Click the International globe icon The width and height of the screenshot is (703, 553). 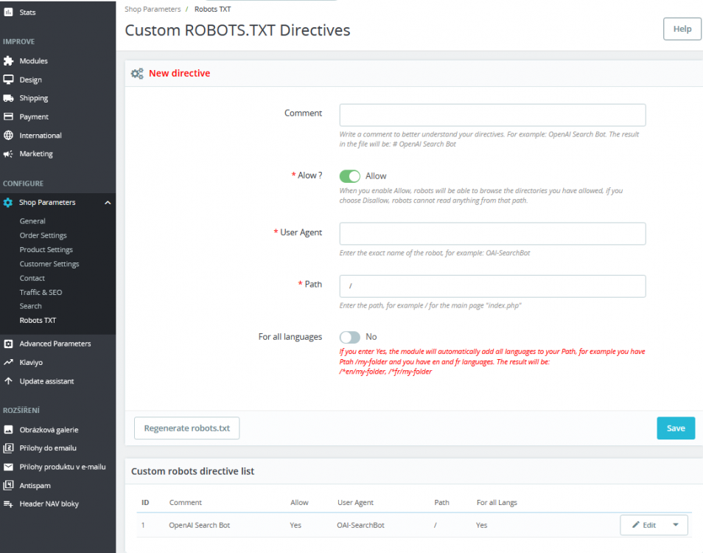(8, 135)
